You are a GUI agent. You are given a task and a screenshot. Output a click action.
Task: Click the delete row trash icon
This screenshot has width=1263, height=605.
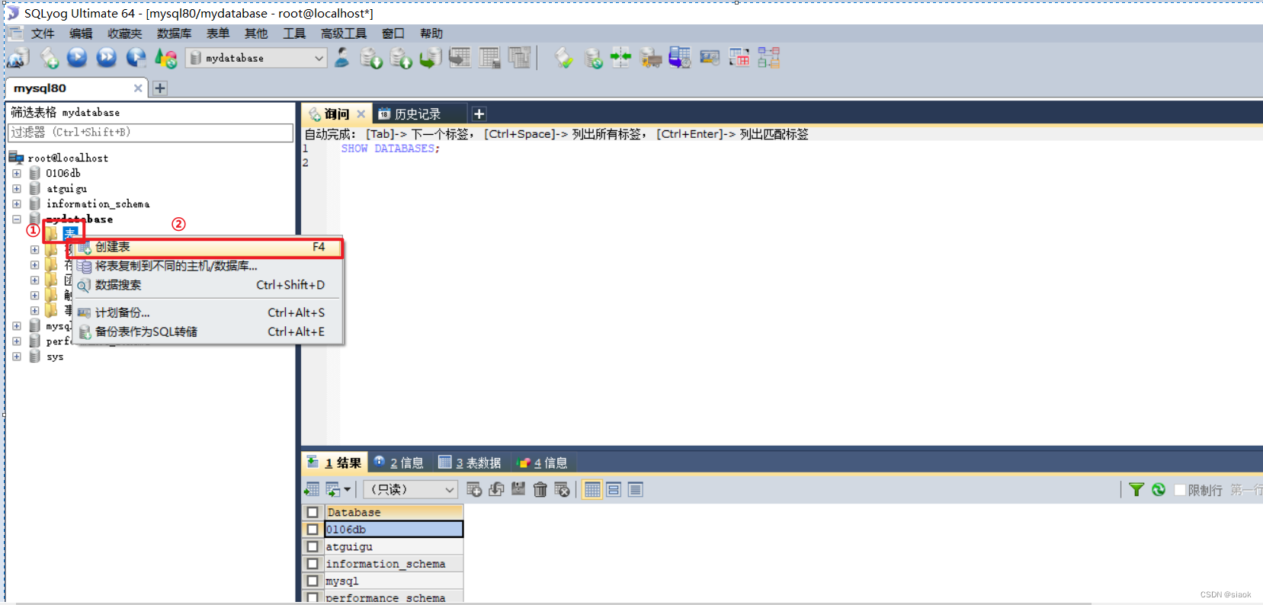[540, 489]
